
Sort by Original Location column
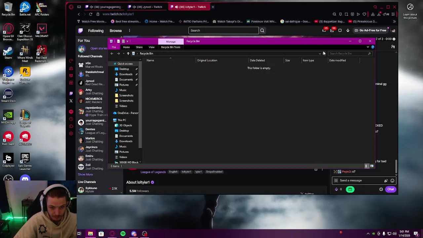coord(207,60)
